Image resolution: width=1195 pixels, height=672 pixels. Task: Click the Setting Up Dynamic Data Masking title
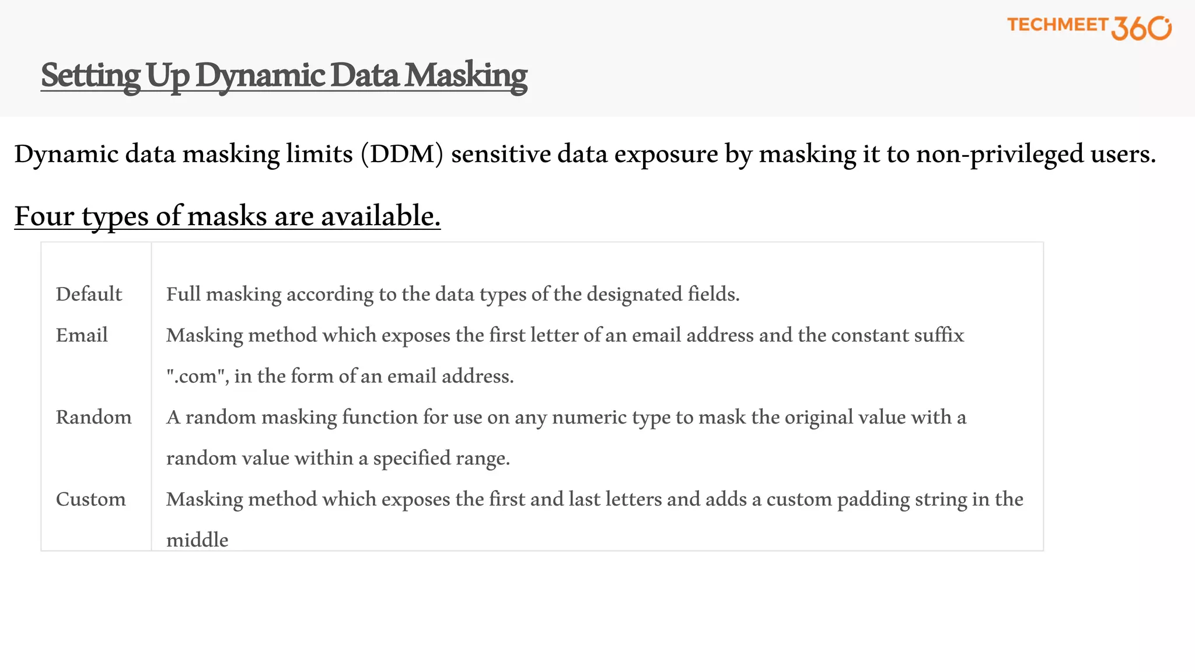[x=284, y=76]
